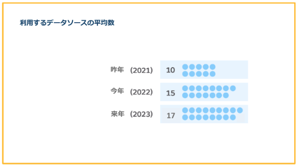Select the number 17 value

point(170,116)
